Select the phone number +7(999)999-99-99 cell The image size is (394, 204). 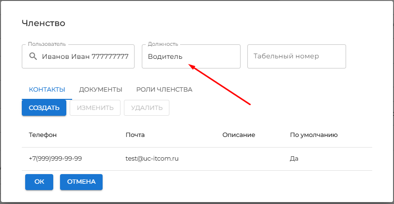pyautogui.click(x=55, y=158)
